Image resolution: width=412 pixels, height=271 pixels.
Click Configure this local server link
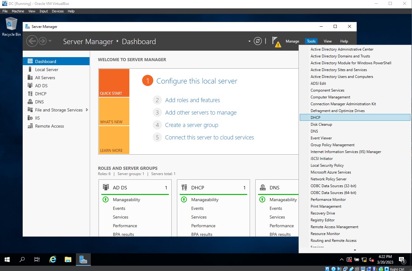pyautogui.click(x=197, y=81)
